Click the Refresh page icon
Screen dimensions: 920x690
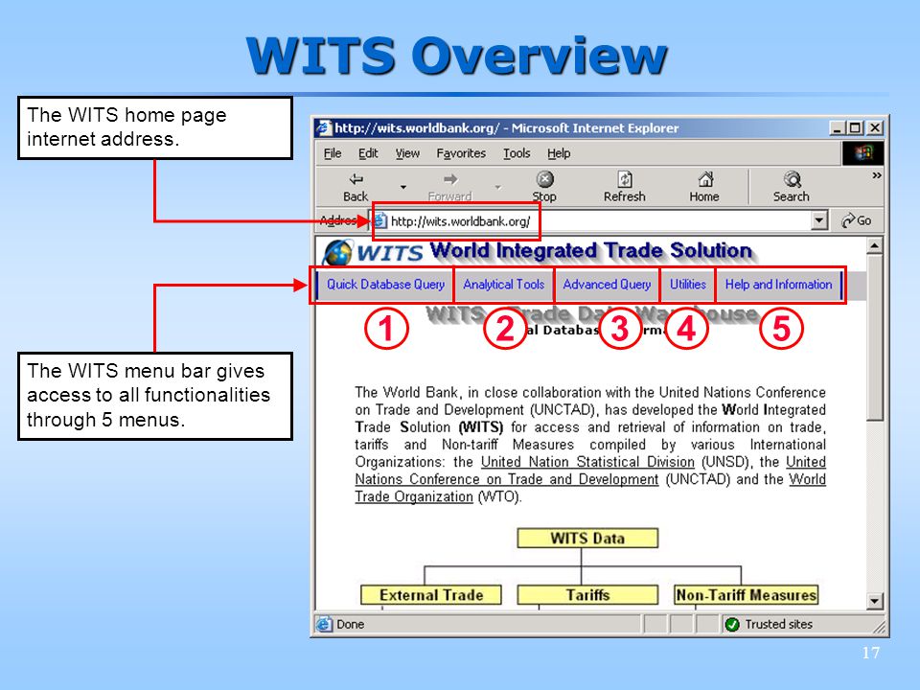click(x=625, y=179)
